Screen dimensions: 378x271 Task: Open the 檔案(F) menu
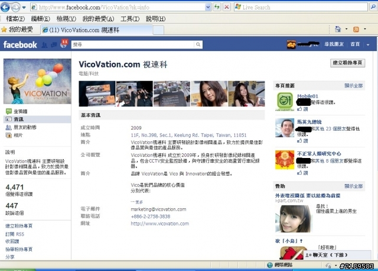coord(15,18)
